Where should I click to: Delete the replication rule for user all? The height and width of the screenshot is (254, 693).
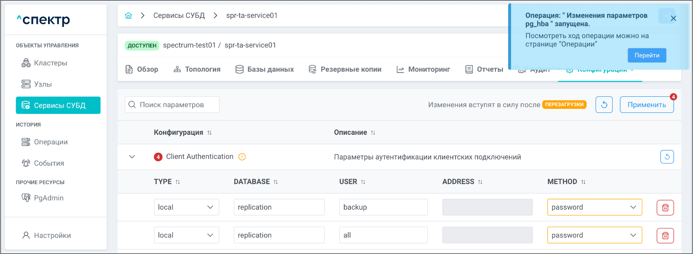pyautogui.click(x=665, y=235)
